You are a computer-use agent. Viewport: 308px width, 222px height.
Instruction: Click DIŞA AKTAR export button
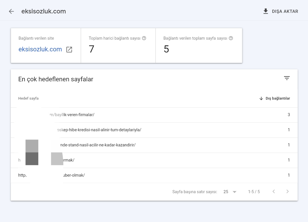281,11
